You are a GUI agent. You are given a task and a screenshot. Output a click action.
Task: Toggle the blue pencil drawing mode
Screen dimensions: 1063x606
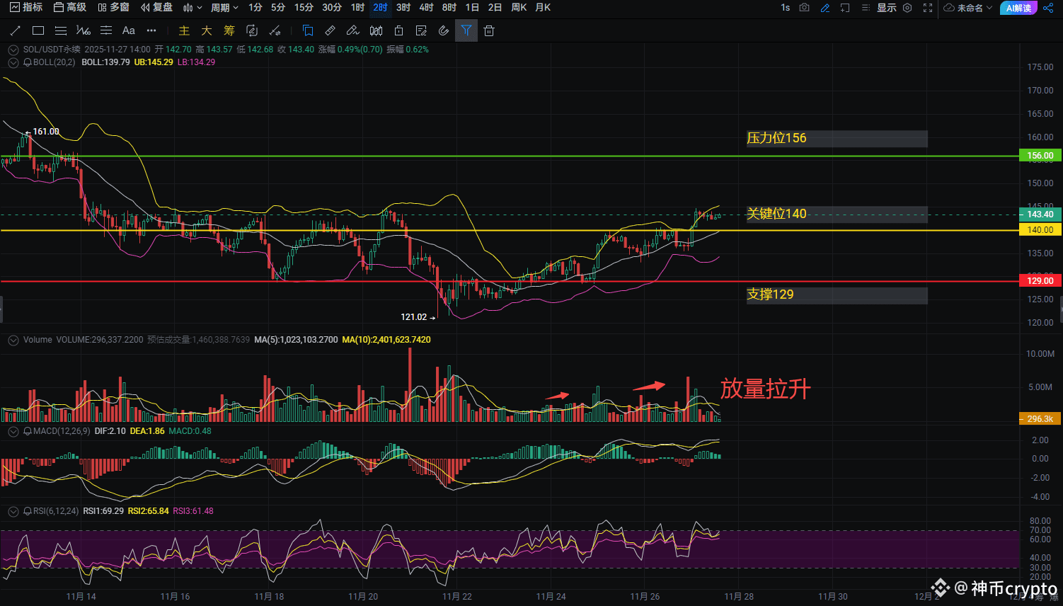point(824,8)
